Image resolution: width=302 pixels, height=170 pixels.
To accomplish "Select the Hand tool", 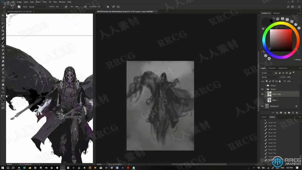I will tap(3, 84).
